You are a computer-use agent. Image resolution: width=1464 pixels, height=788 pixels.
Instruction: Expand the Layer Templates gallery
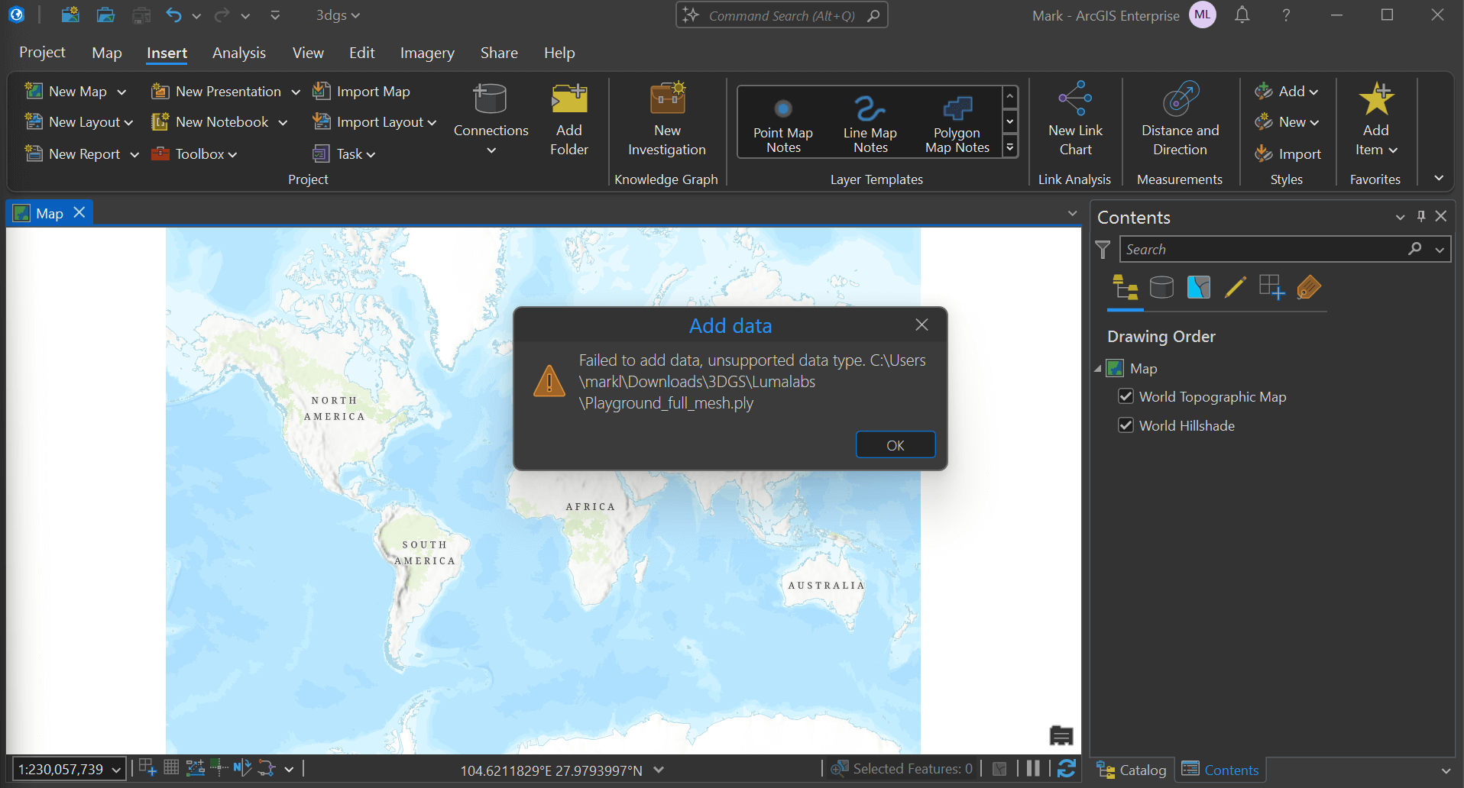(x=1010, y=147)
